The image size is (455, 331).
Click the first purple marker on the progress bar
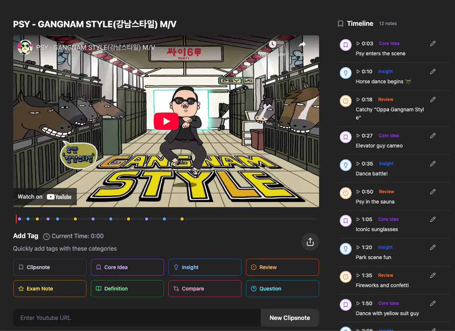click(20, 219)
